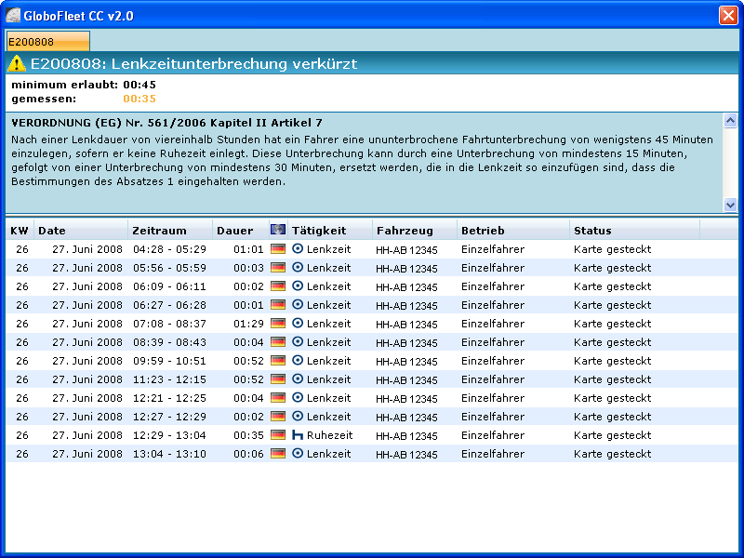This screenshot has height=558, width=744.
Task: Close the GloboFleet CC window
Action: (727, 15)
